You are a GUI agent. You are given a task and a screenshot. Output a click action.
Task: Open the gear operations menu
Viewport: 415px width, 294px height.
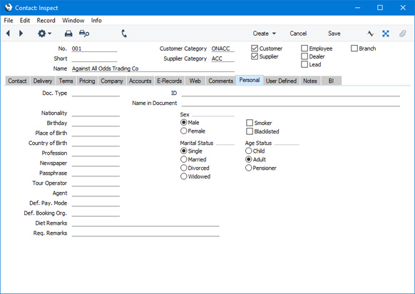(44, 34)
